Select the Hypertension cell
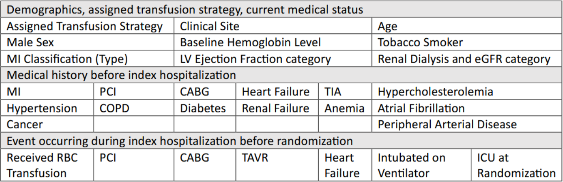Screen dimensions: 563x182 pyautogui.click(x=48, y=108)
